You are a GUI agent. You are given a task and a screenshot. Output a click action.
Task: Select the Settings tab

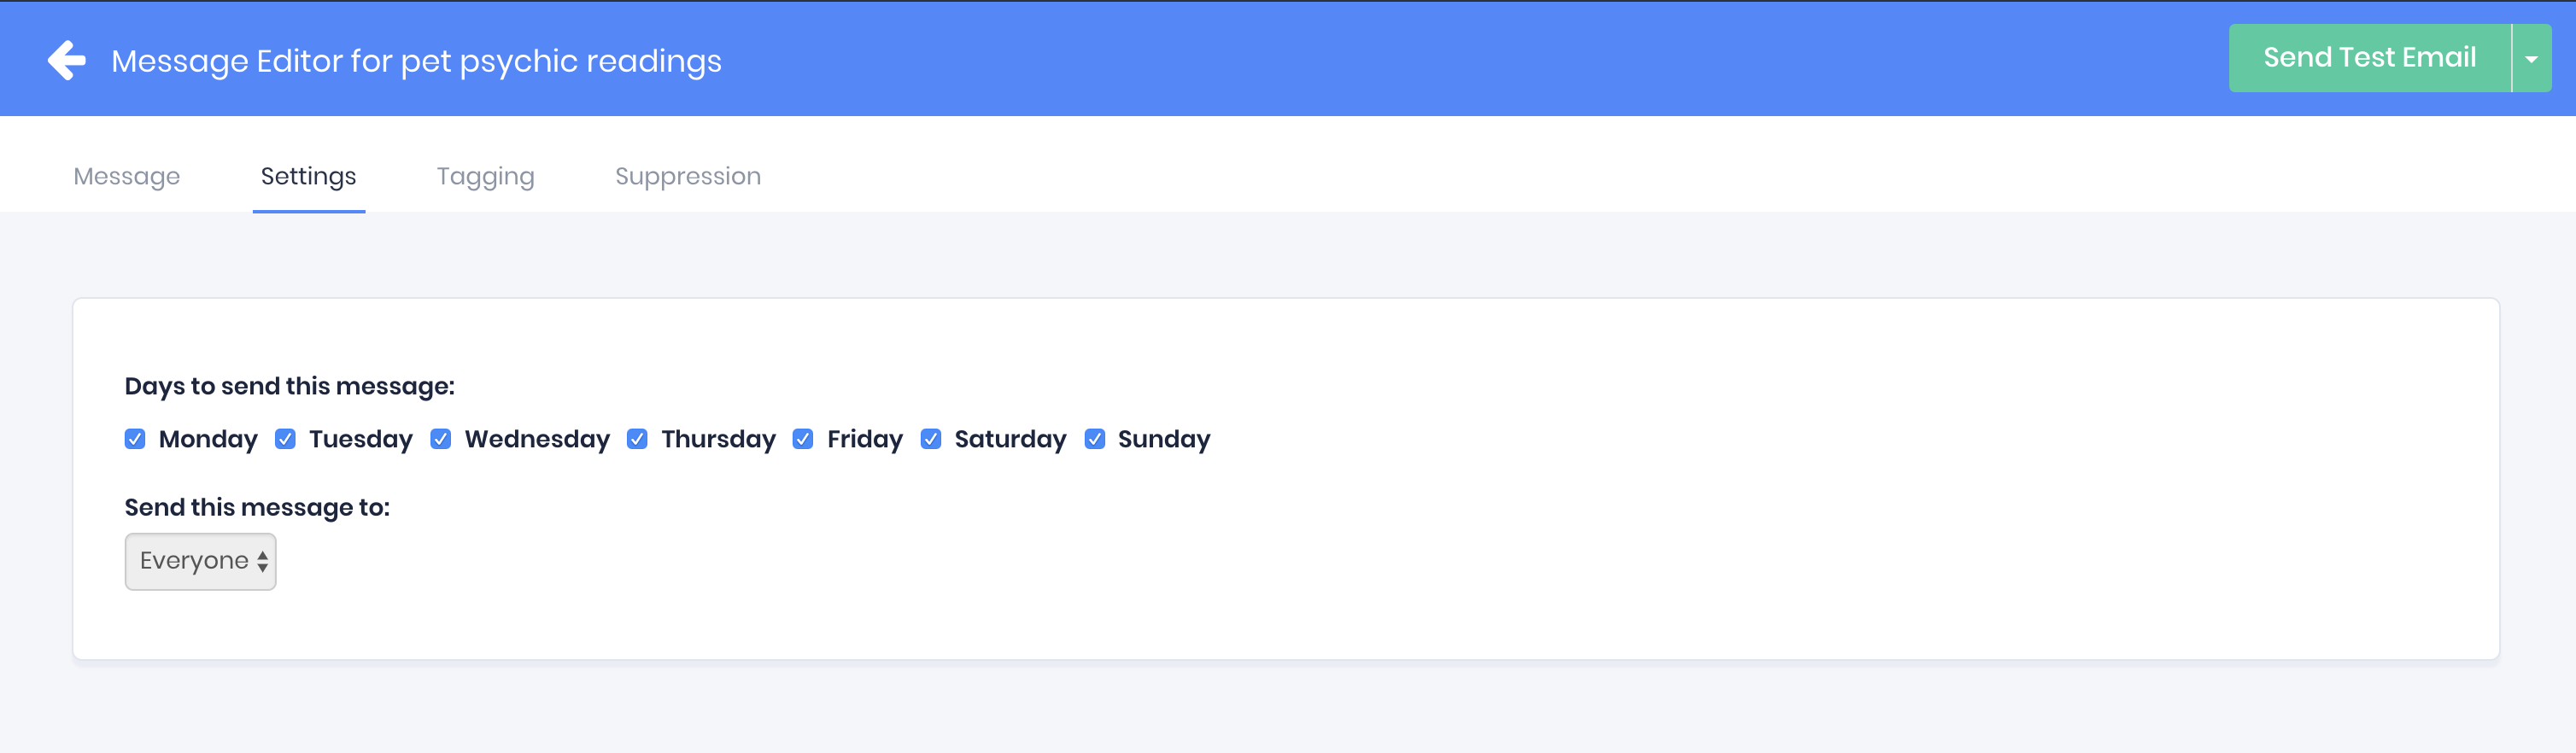(308, 176)
